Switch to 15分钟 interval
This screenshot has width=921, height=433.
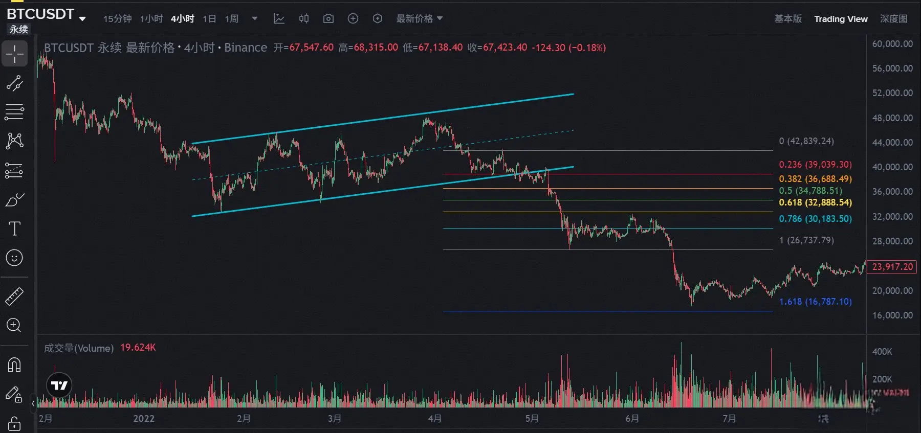pyautogui.click(x=117, y=19)
